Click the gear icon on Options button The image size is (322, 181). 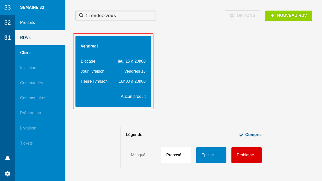[232, 16]
